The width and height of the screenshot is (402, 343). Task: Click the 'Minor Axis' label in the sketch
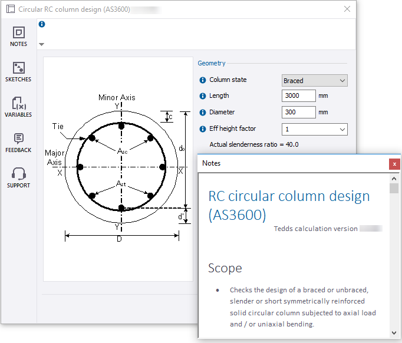[x=117, y=97]
